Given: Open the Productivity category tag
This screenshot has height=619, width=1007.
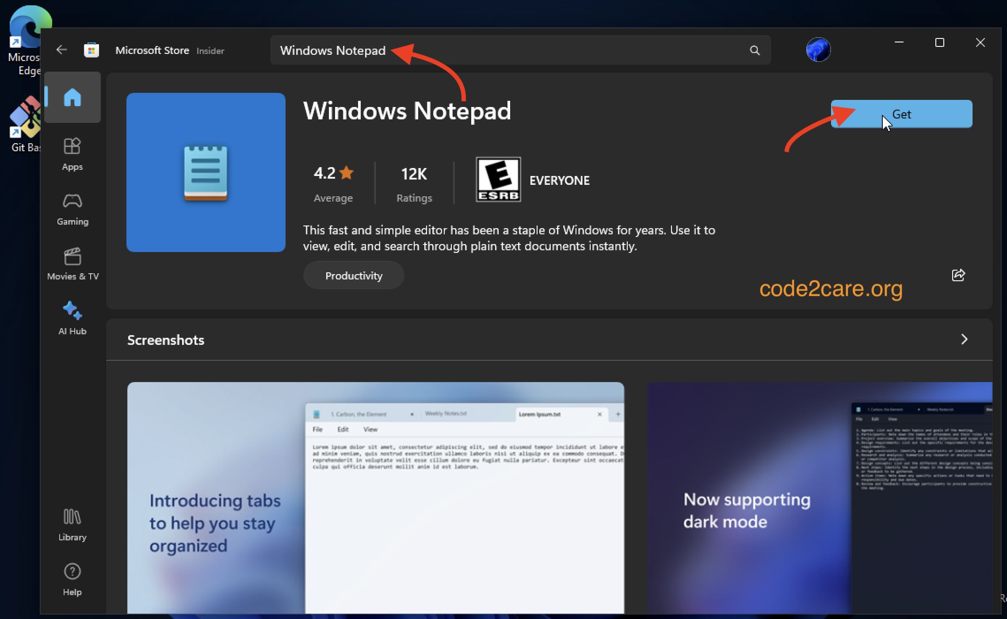Looking at the screenshot, I should (x=353, y=275).
